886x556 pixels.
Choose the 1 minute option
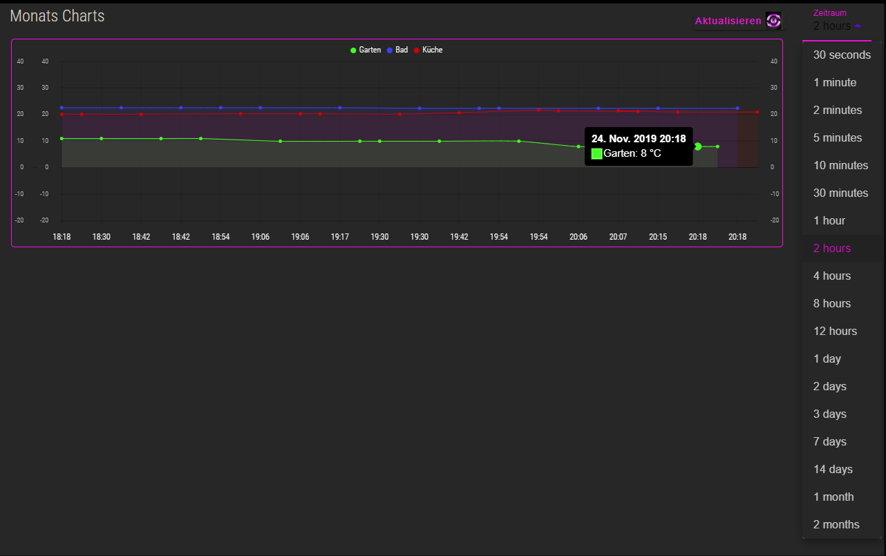pyautogui.click(x=842, y=82)
